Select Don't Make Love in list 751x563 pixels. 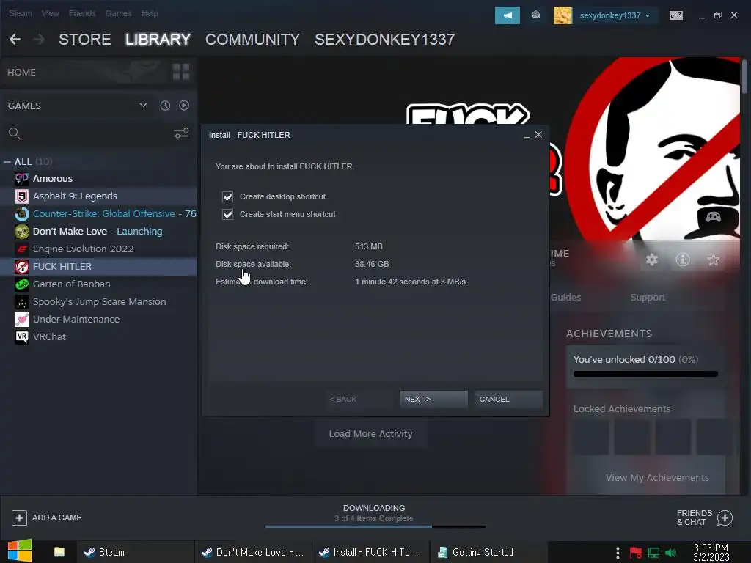coord(99,232)
